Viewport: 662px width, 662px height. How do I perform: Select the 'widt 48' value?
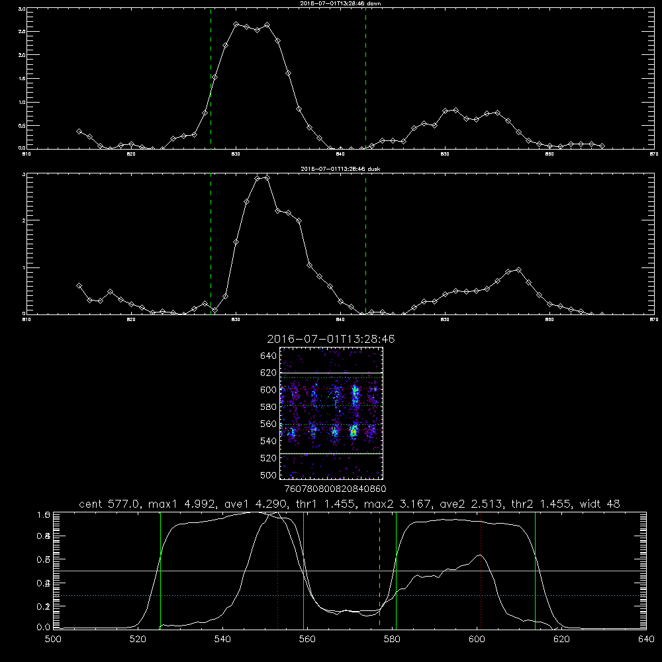(600, 504)
